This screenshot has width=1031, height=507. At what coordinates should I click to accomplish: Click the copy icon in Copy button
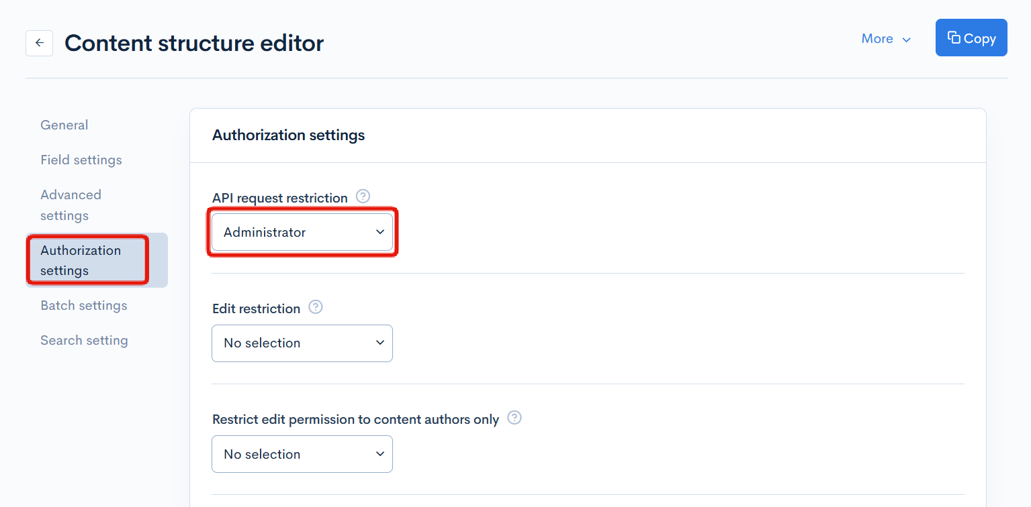click(x=953, y=38)
